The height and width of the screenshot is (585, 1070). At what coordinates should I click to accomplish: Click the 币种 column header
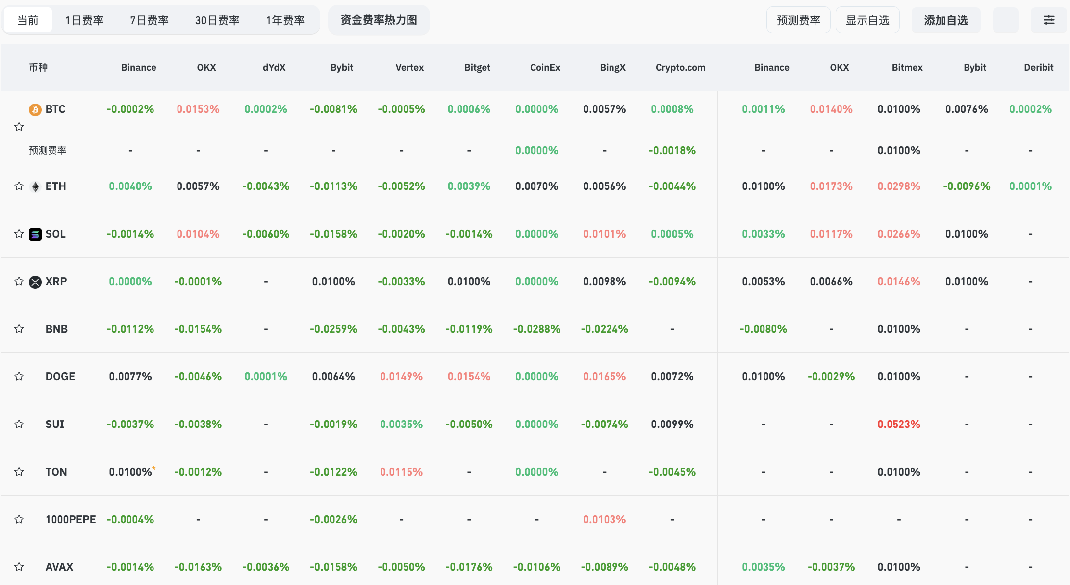[38, 67]
